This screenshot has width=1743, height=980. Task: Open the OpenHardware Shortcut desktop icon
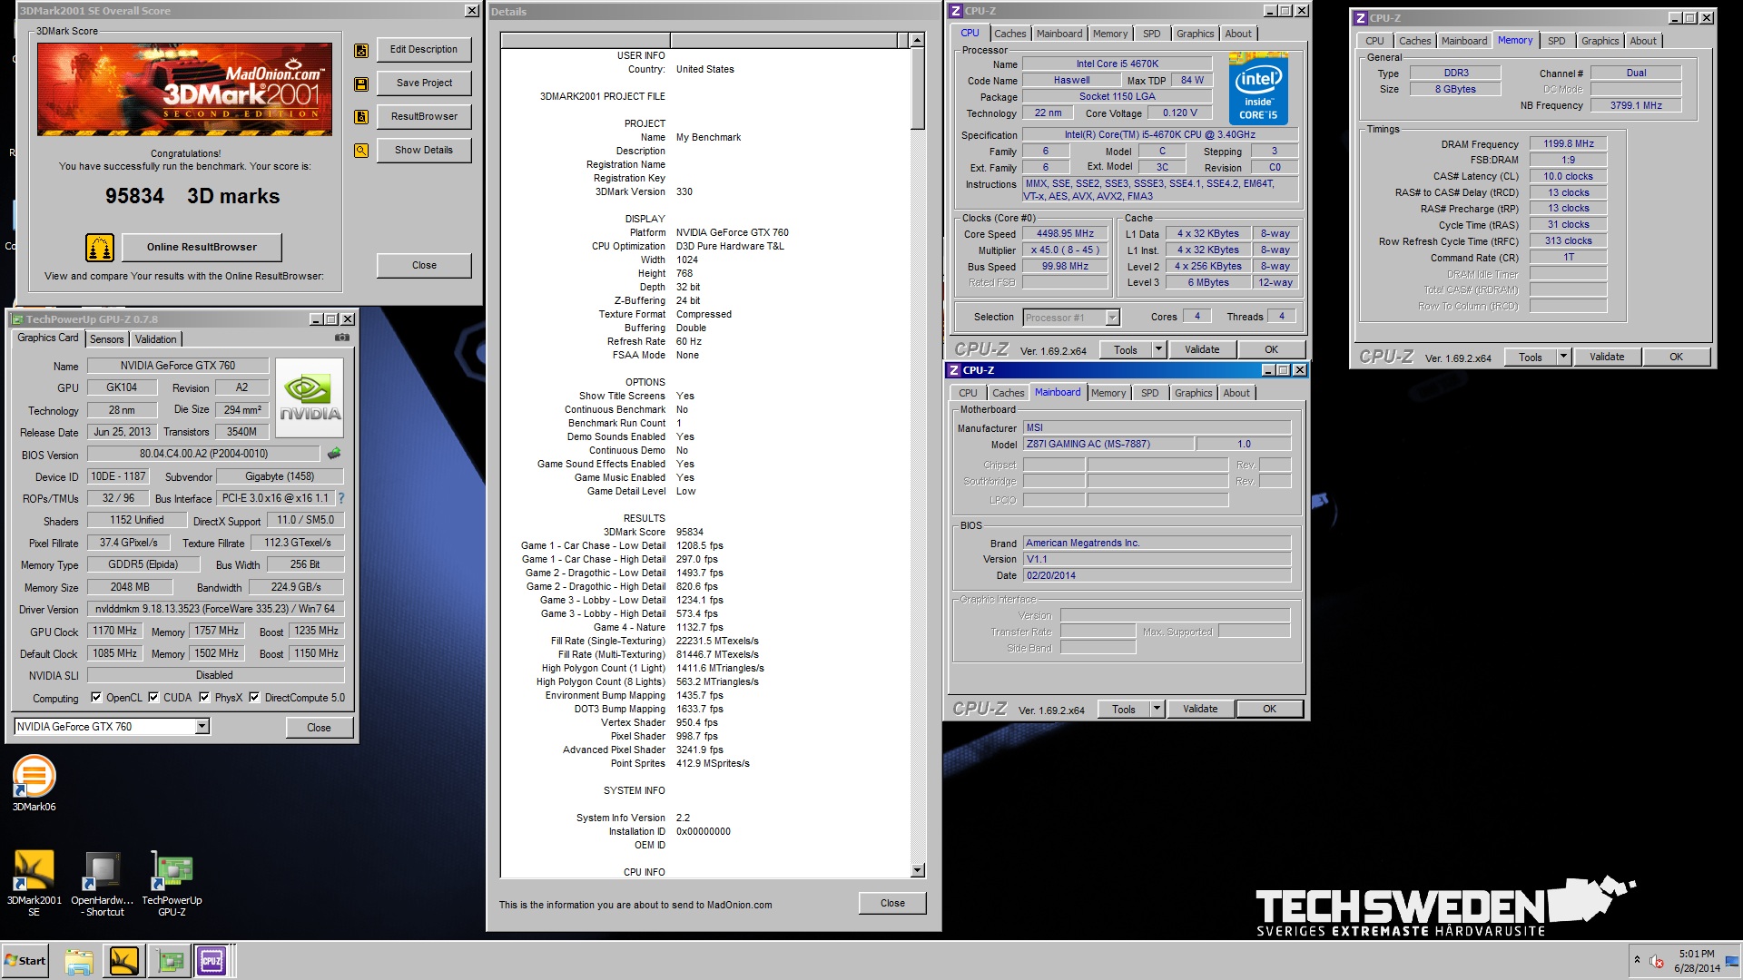point(102,884)
